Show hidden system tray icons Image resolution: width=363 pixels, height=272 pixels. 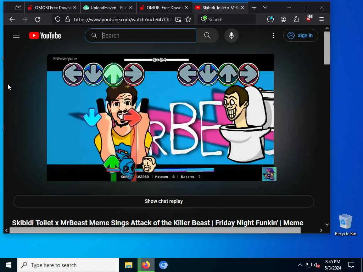(300, 265)
